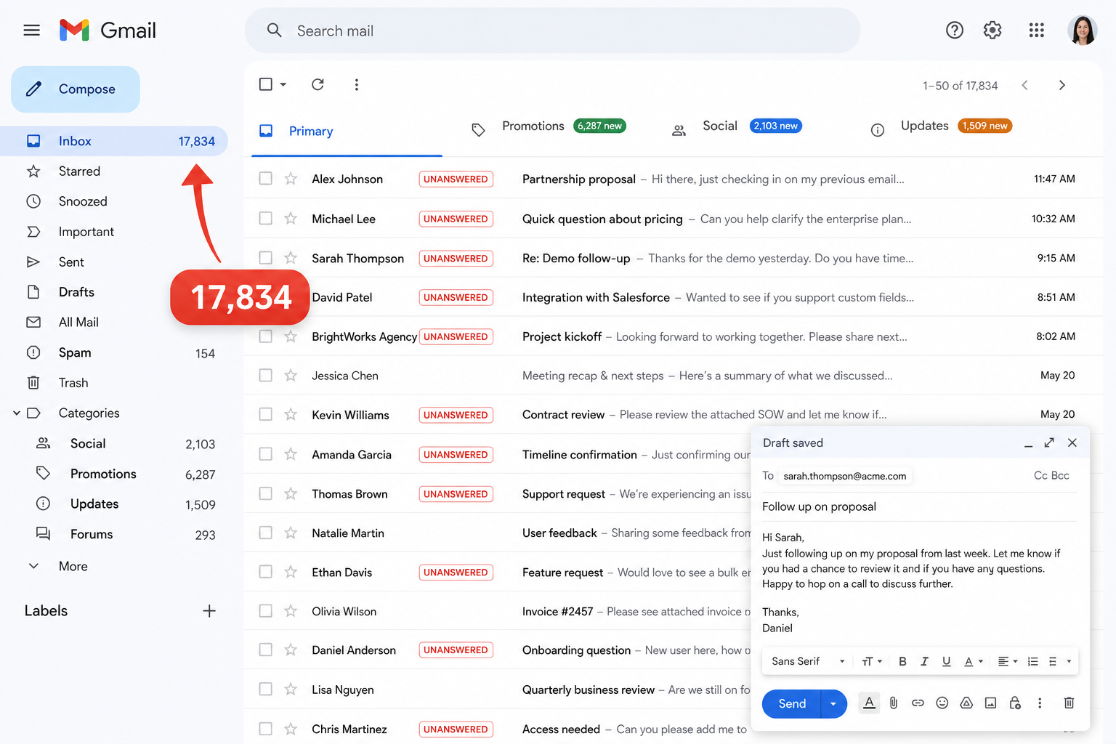The height and width of the screenshot is (744, 1116).
Task: Select the Primary inbox tab
Action: click(x=347, y=131)
